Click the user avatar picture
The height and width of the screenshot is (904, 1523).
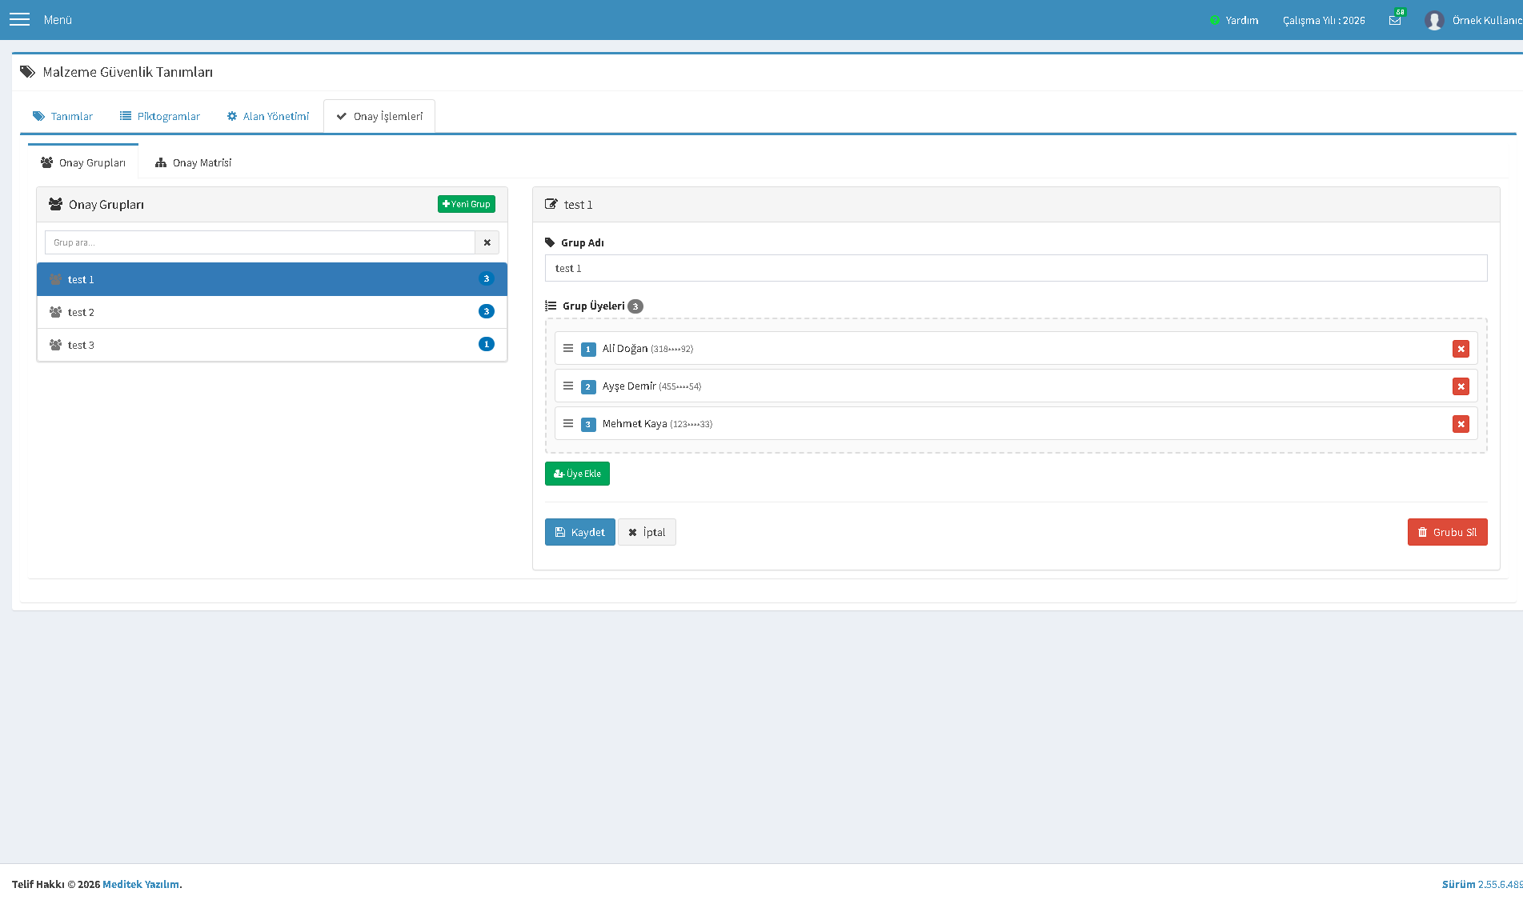[1434, 20]
